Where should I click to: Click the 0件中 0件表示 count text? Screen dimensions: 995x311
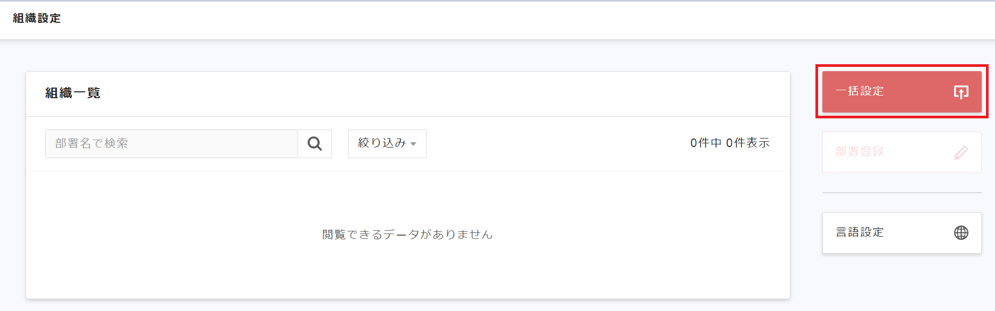(729, 143)
